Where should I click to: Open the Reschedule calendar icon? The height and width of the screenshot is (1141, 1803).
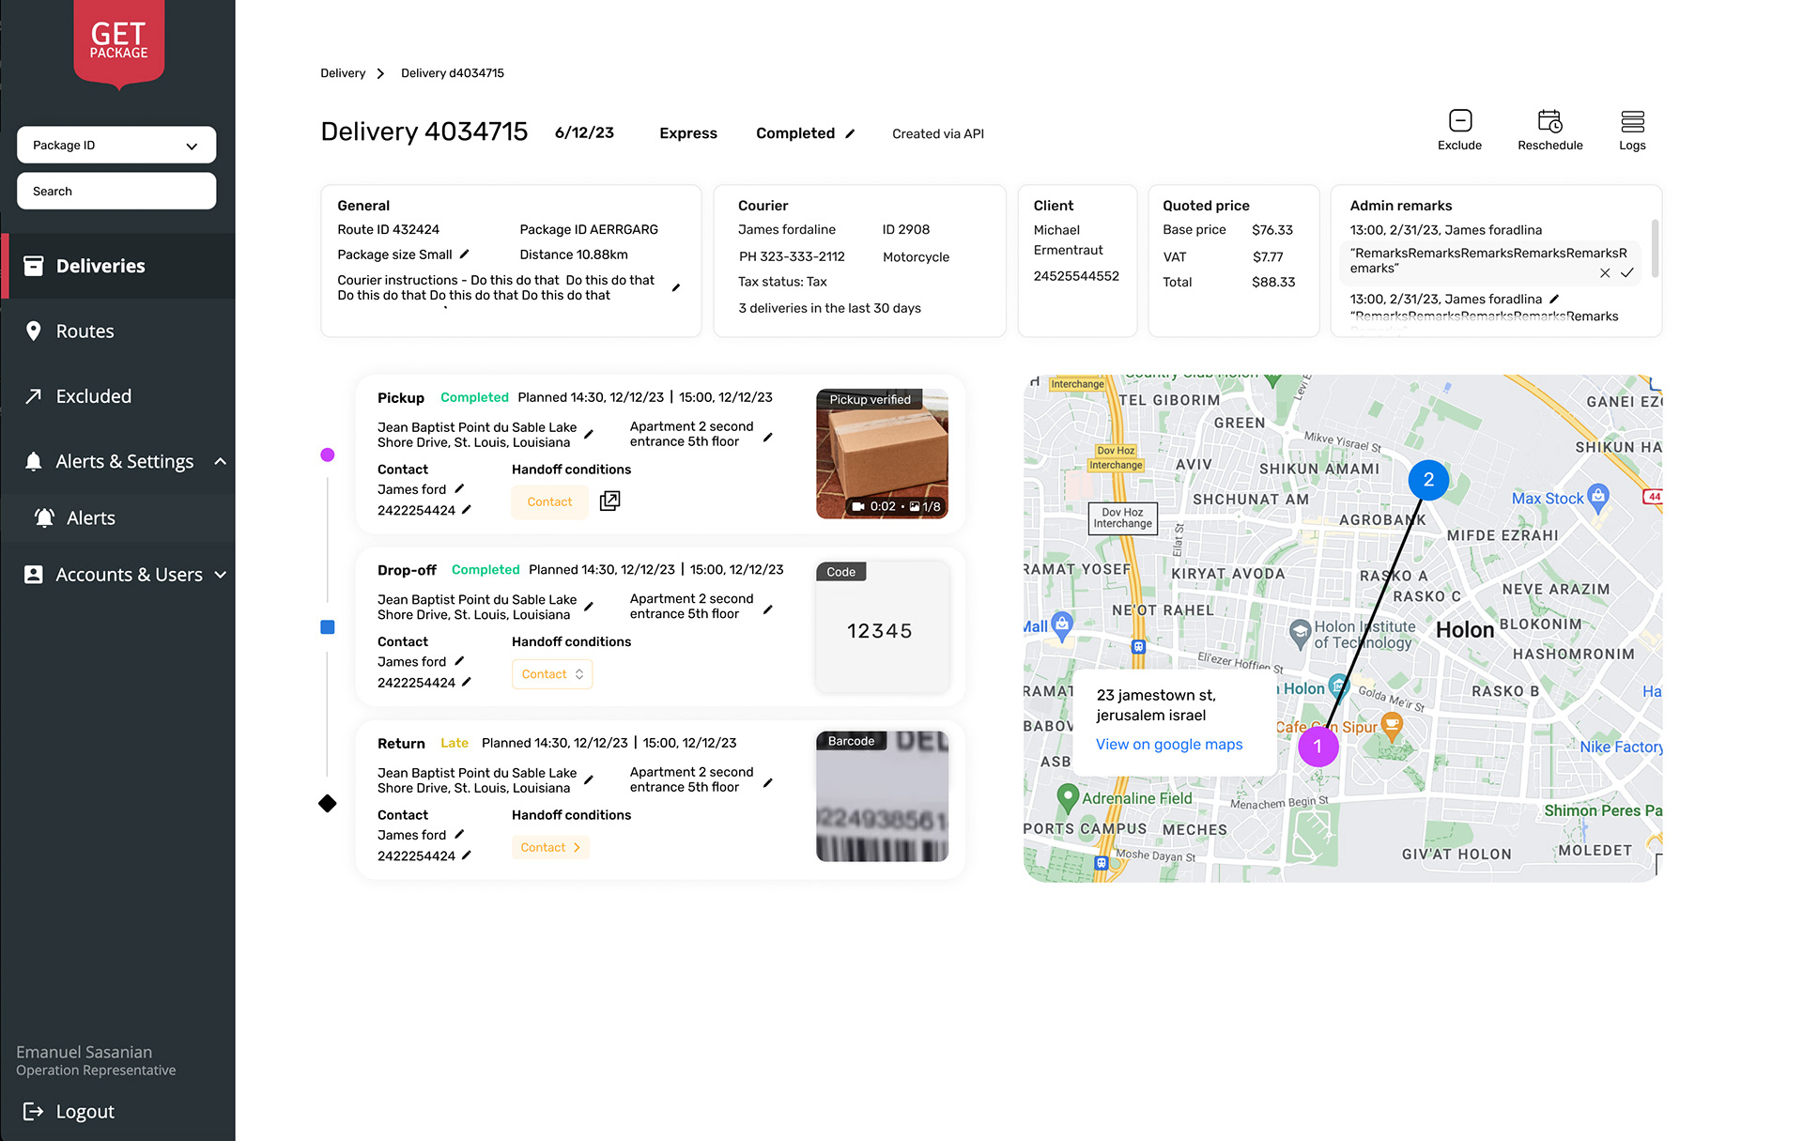(x=1549, y=121)
